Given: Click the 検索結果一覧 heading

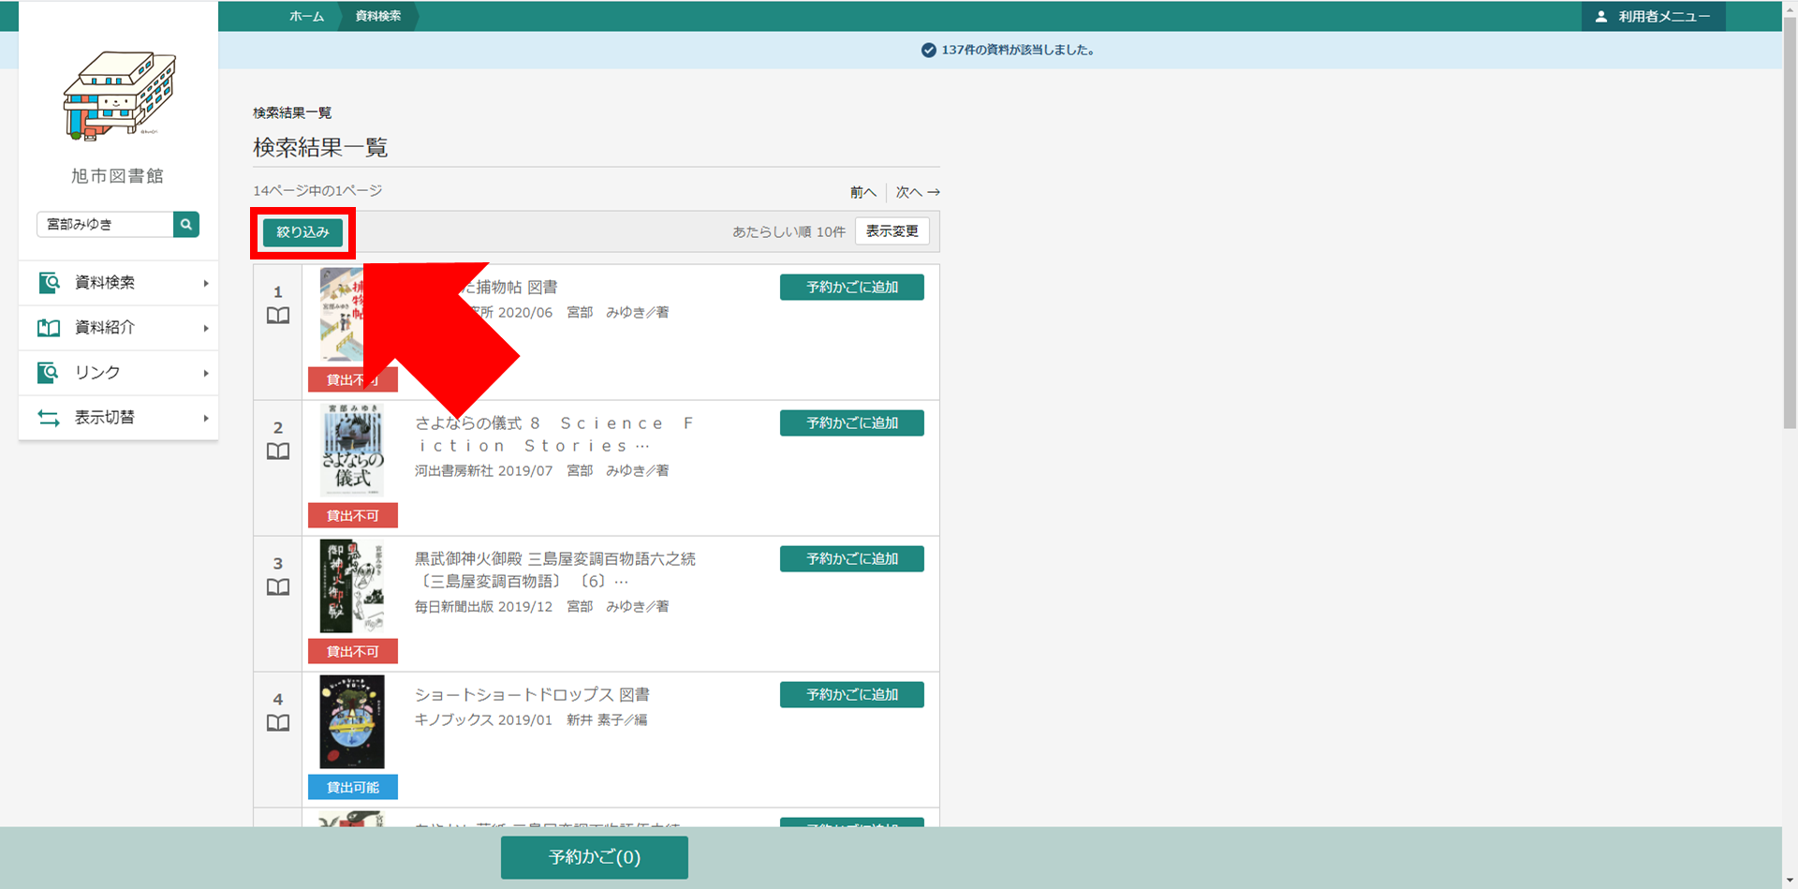Looking at the screenshot, I should coord(320,148).
